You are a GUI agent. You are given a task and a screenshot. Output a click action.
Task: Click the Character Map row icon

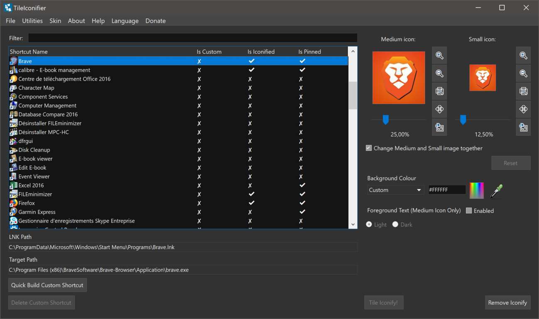[x=13, y=88]
